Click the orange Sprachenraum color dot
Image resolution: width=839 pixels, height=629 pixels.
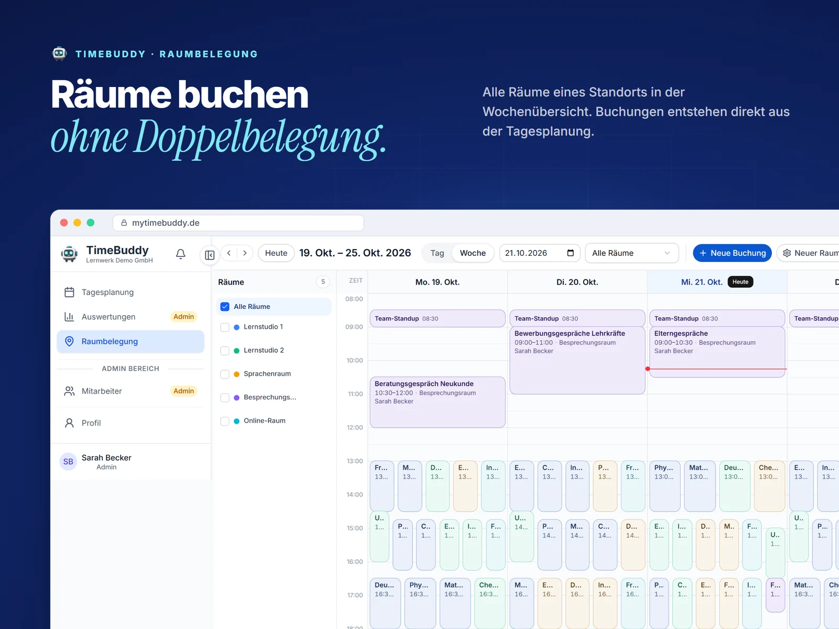click(x=236, y=374)
